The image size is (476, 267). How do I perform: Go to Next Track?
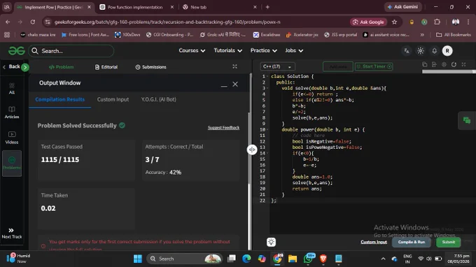point(11,233)
